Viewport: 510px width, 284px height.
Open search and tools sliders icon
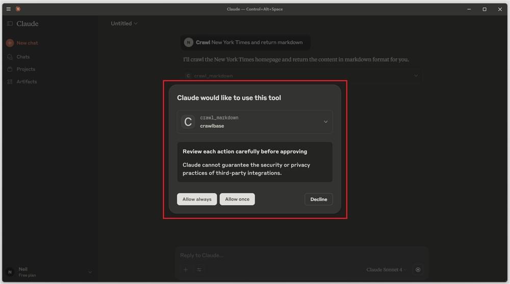pyautogui.click(x=199, y=270)
